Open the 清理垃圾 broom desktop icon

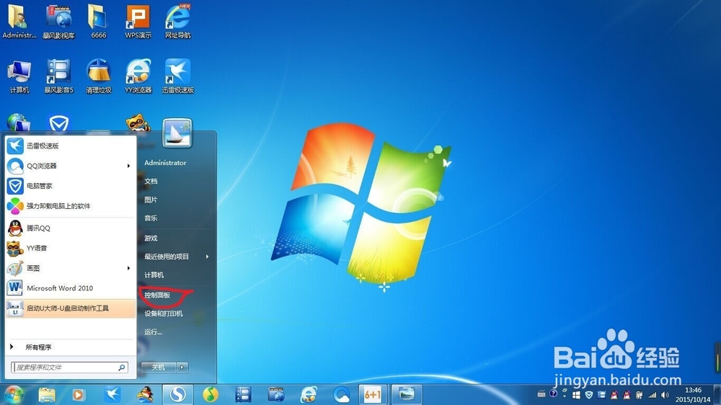98,76
